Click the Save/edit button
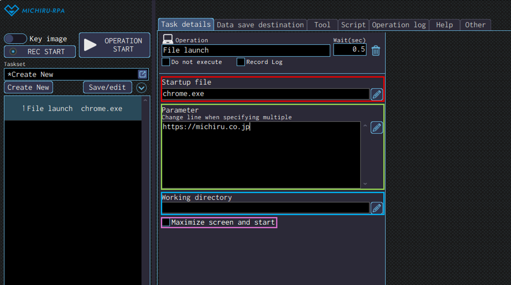This screenshot has height=285, width=511. pos(107,87)
